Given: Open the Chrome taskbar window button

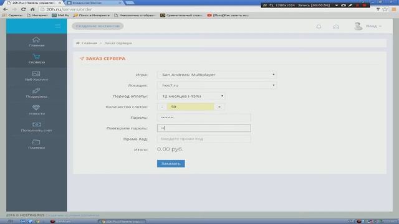Looking at the screenshot, I should click(x=122, y=222).
